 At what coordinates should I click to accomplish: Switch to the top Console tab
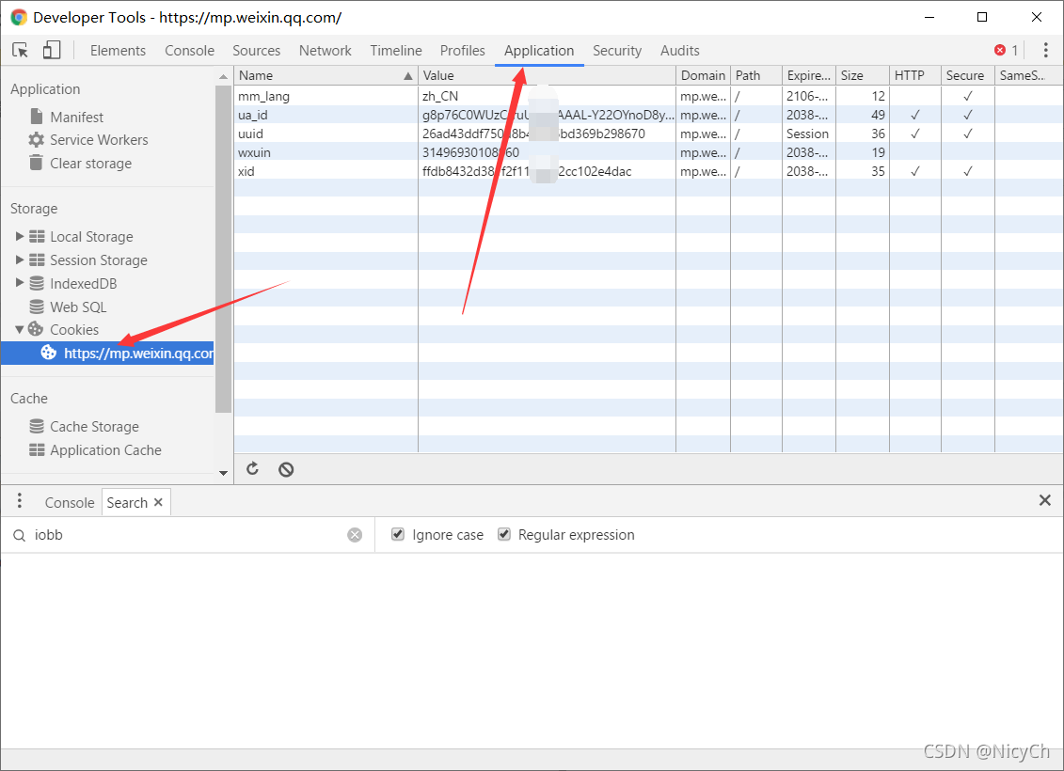tap(189, 51)
